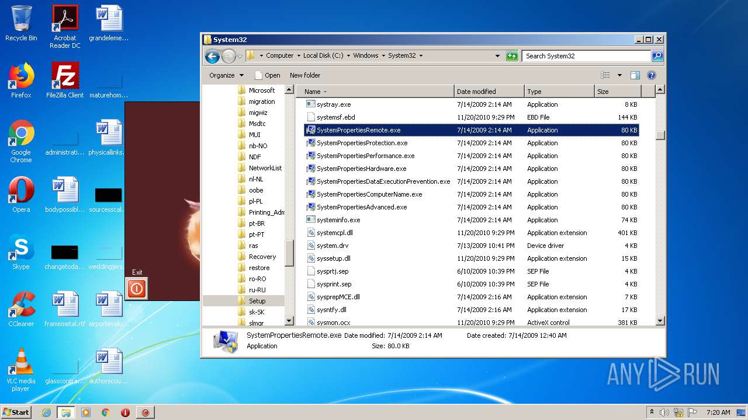
Task: Open FileZilla Client desktop shortcut
Action: pyautogui.click(x=65, y=80)
